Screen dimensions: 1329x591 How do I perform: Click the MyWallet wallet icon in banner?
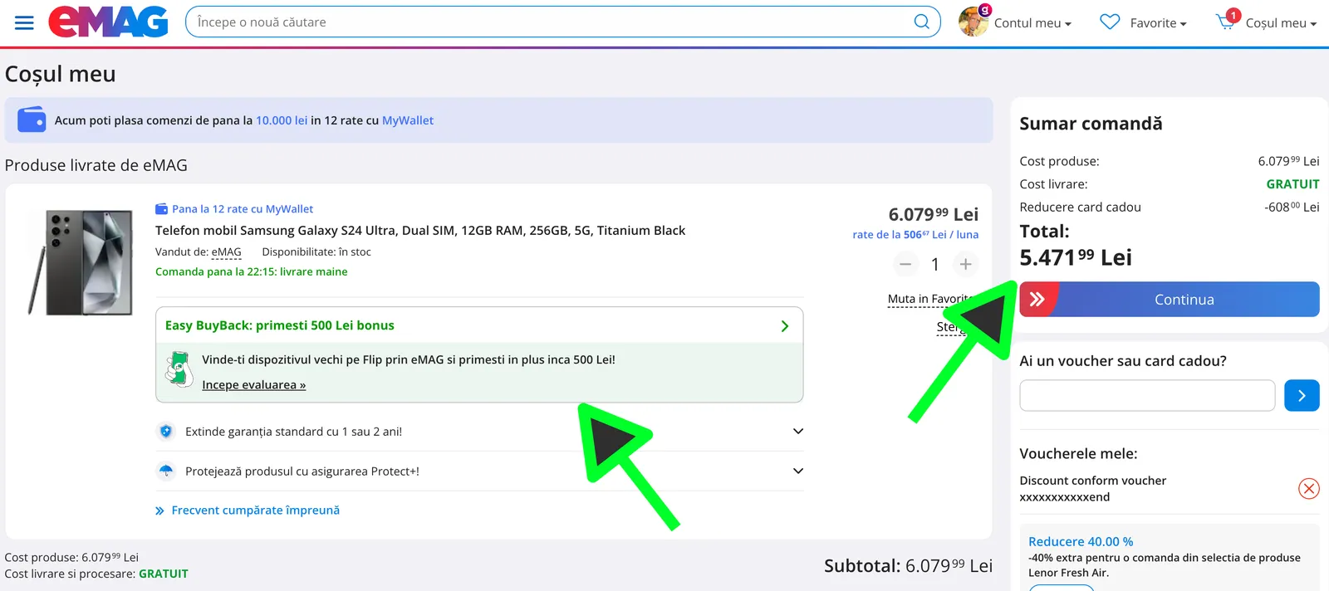(32, 120)
